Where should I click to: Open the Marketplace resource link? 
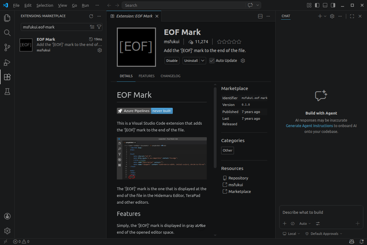tap(239, 191)
